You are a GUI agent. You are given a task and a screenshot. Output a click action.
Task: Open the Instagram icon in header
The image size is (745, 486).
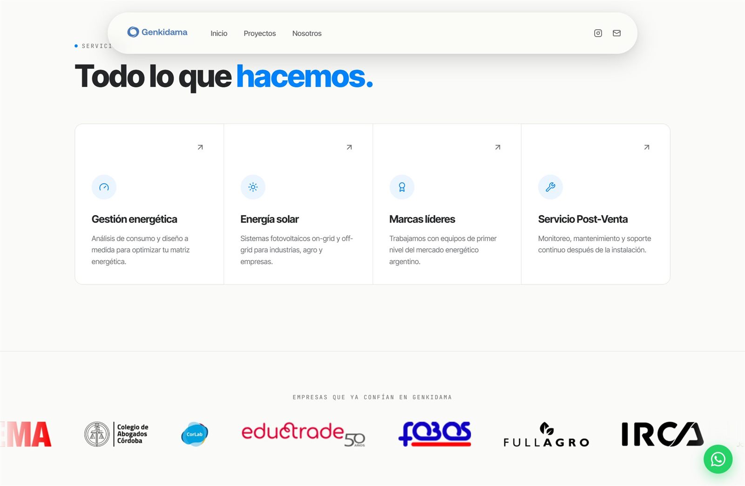[x=598, y=33]
